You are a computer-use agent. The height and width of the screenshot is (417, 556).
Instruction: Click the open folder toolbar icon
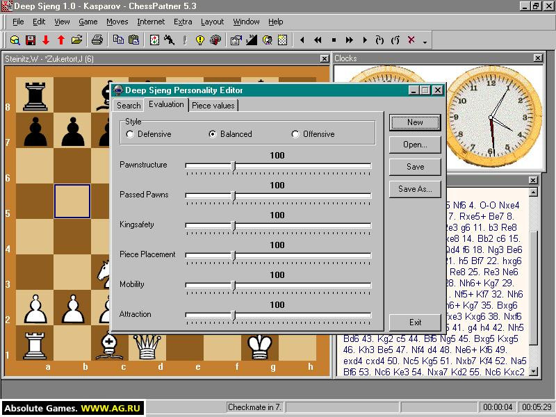76,40
